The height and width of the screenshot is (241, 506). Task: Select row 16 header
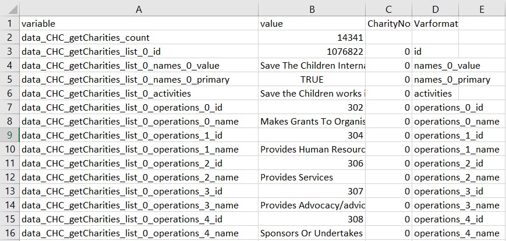pyautogui.click(x=10, y=233)
